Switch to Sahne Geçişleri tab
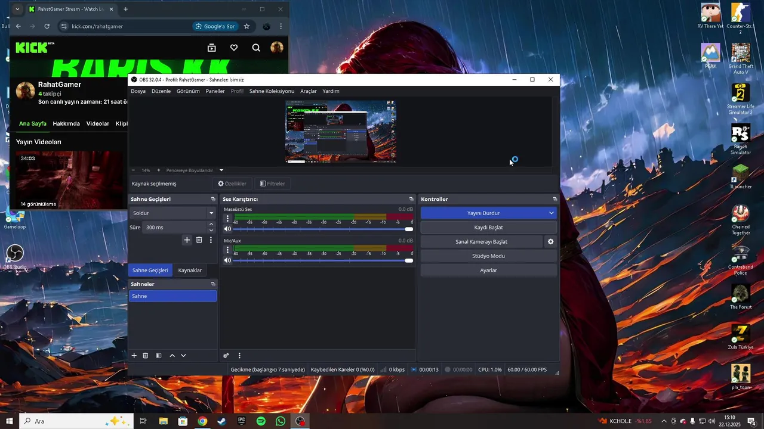 point(150,271)
